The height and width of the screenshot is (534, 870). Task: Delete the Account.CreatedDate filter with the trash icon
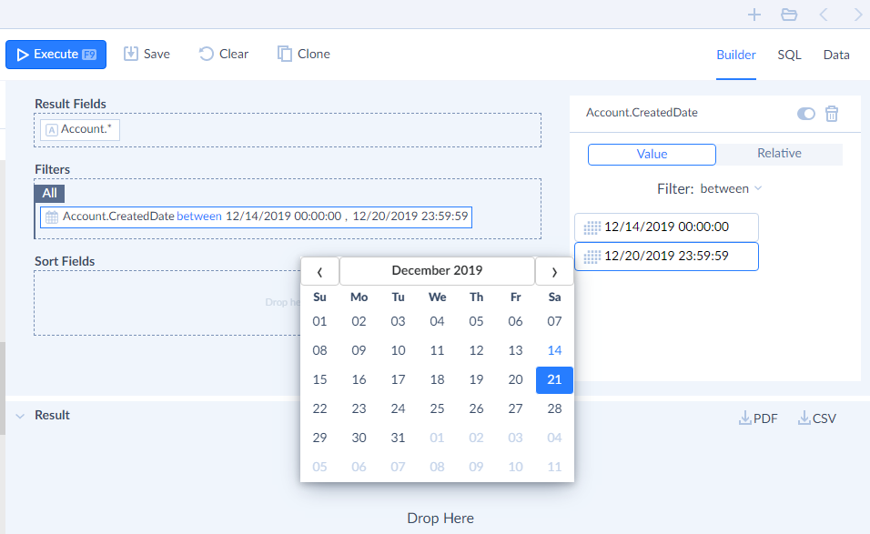tap(831, 114)
